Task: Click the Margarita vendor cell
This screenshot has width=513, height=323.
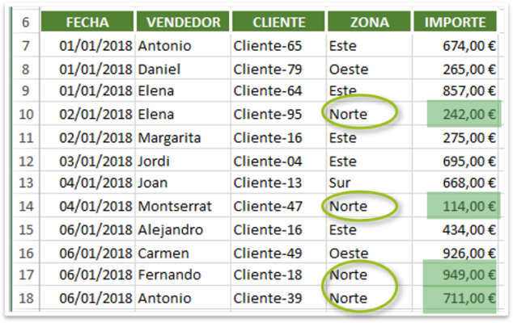Action: point(183,137)
